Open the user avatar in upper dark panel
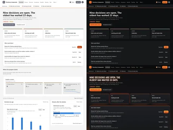The image size is (173, 130). 169,2
